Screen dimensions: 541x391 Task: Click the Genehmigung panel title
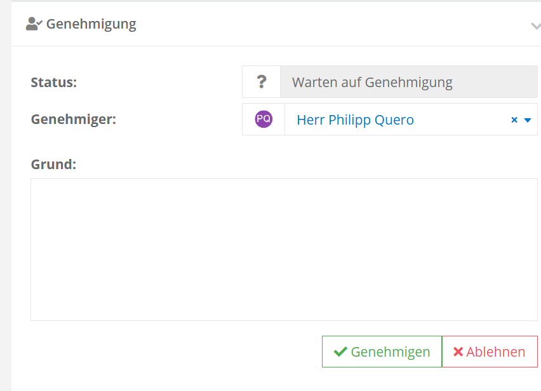(x=91, y=24)
